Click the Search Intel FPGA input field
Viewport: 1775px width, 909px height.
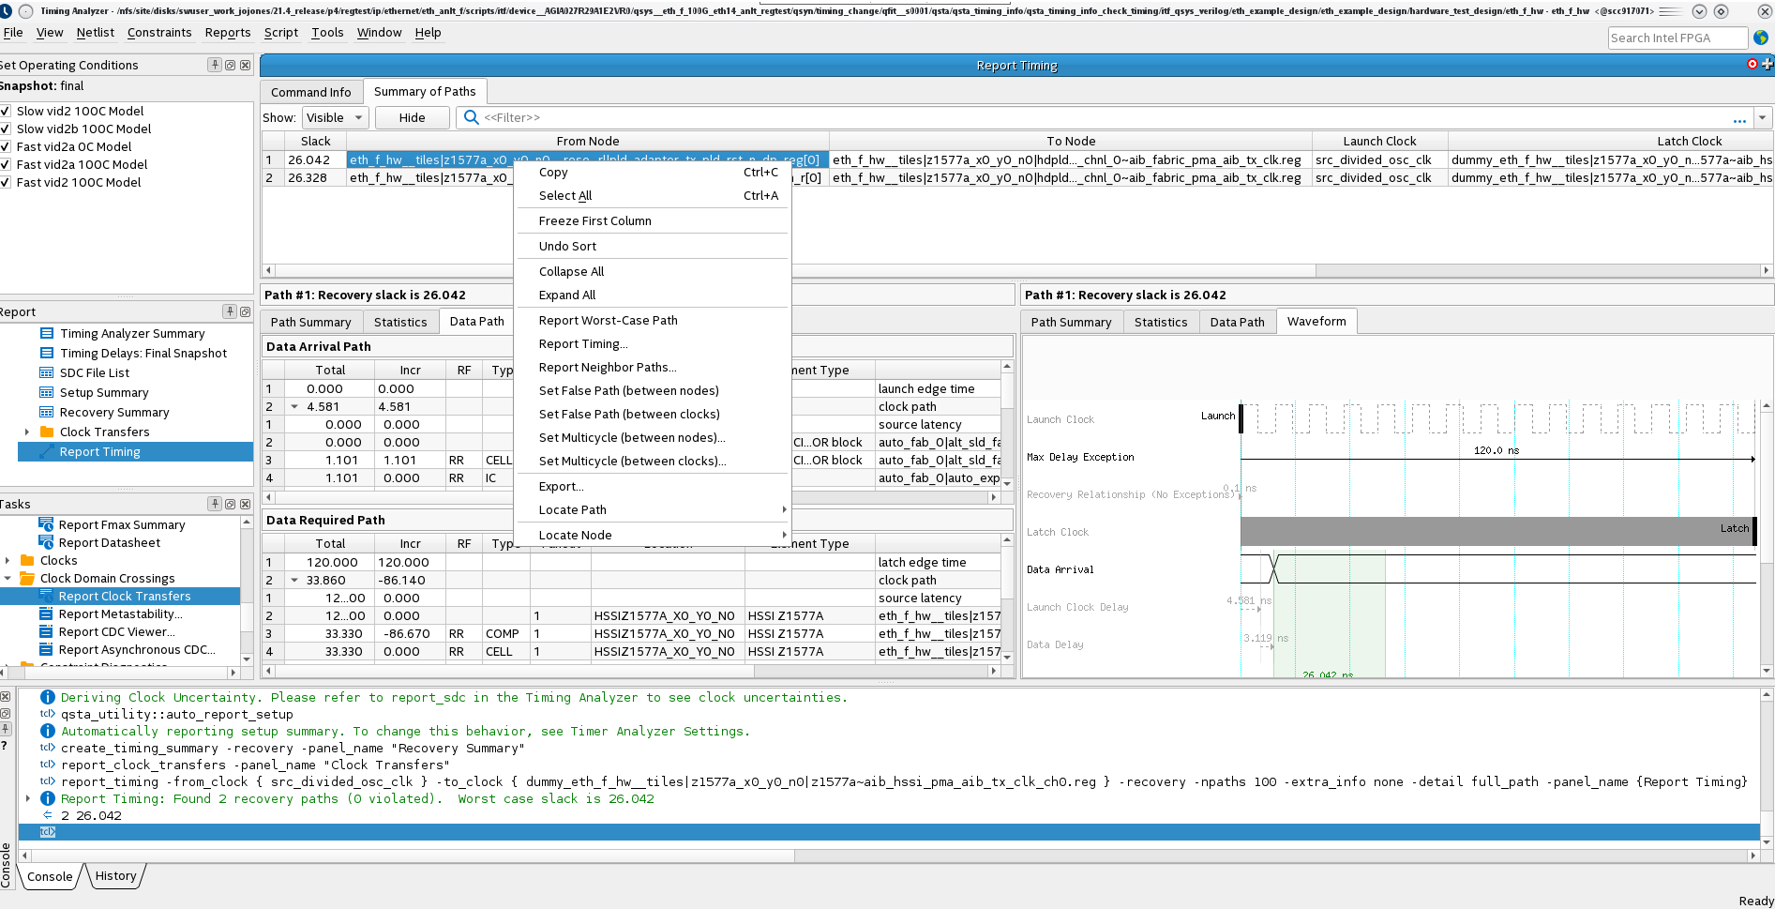tap(1677, 38)
